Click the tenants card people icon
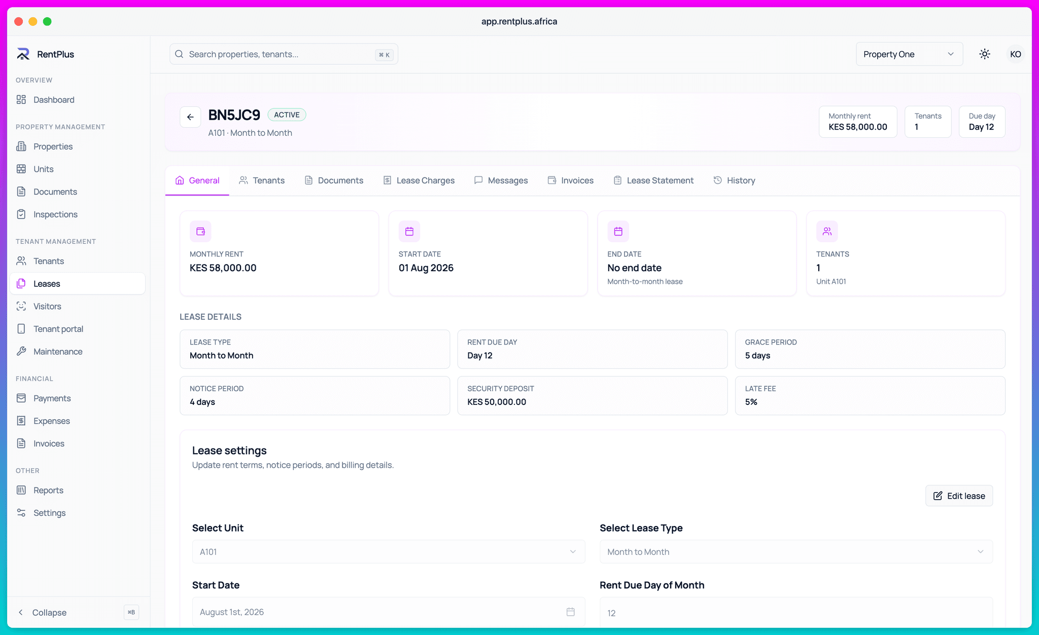The height and width of the screenshot is (635, 1039). pyautogui.click(x=827, y=232)
